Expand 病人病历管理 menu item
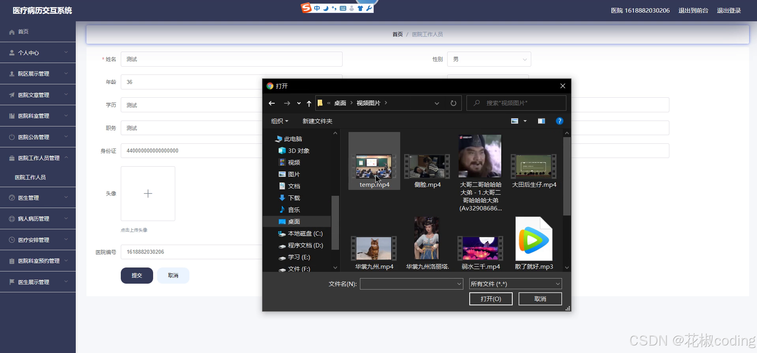 point(38,219)
